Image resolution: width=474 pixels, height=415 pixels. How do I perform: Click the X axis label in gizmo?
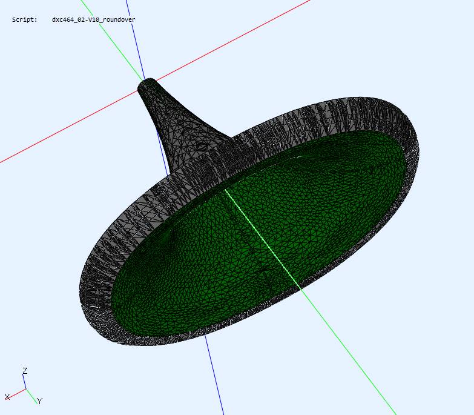pyautogui.click(x=7, y=397)
